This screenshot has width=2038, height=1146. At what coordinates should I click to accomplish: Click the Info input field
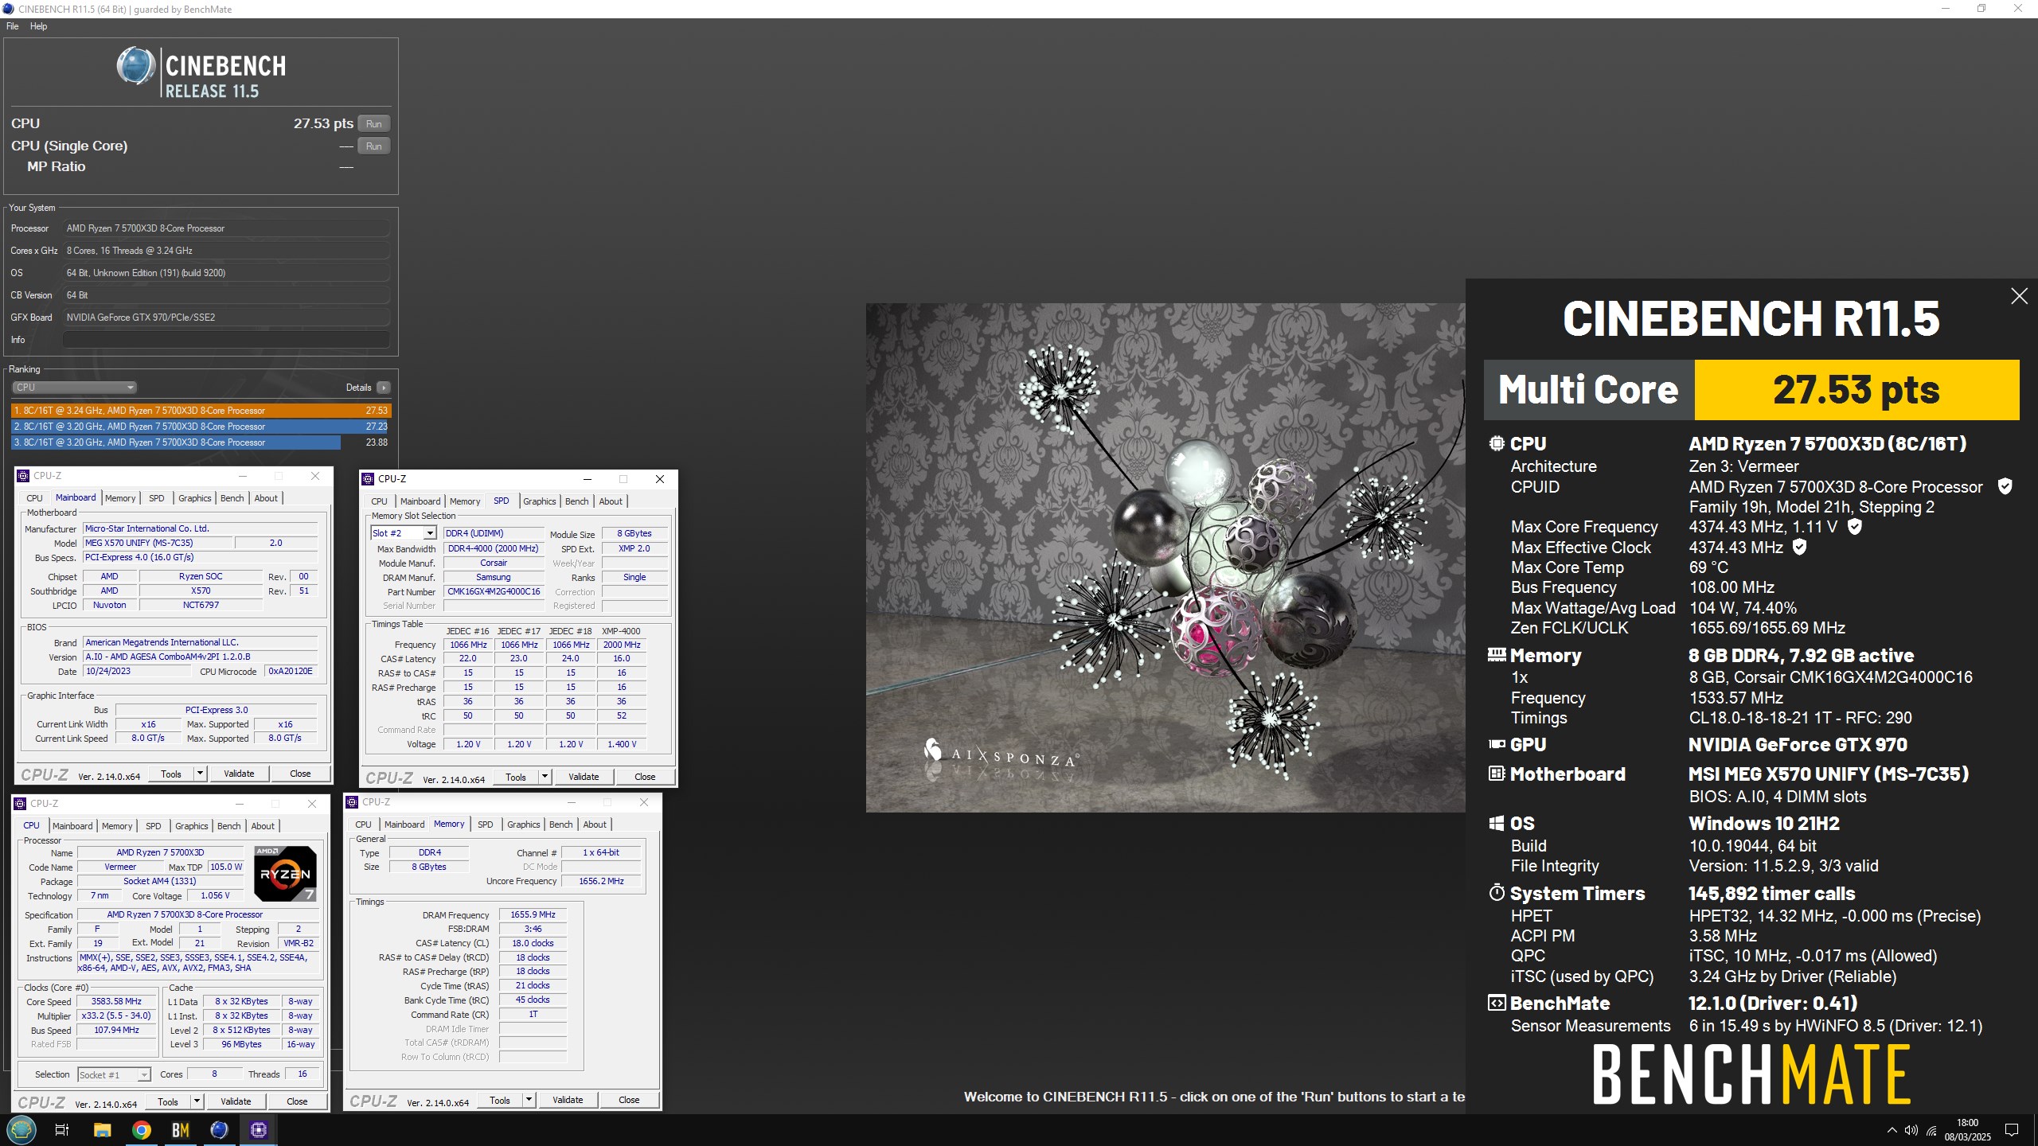point(226,340)
